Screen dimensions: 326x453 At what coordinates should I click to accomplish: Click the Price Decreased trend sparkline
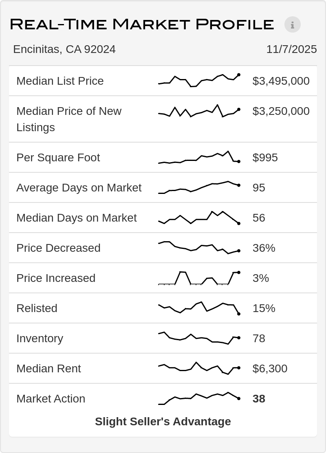[x=199, y=248]
